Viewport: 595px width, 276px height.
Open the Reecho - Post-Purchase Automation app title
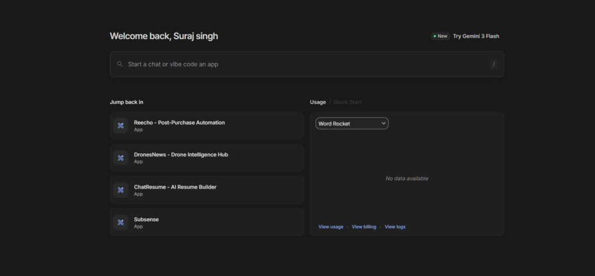[179, 123]
